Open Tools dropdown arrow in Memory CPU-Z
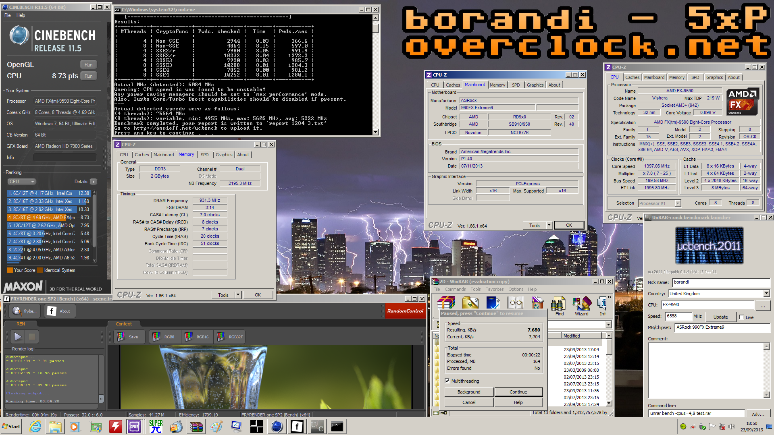 click(x=238, y=295)
